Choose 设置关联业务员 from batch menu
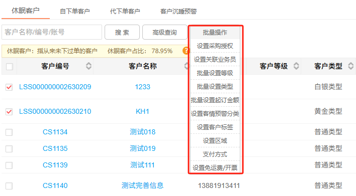 215,60
